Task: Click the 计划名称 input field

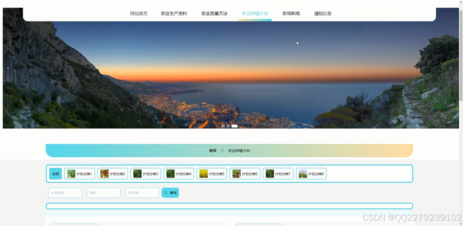Action: pyautogui.click(x=65, y=192)
